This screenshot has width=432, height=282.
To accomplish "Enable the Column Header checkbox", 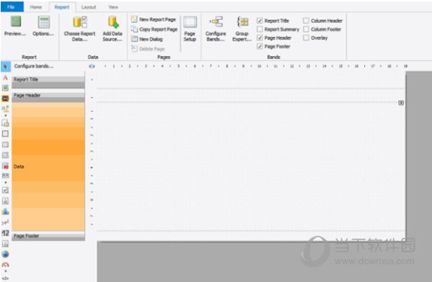I will (x=306, y=21).
